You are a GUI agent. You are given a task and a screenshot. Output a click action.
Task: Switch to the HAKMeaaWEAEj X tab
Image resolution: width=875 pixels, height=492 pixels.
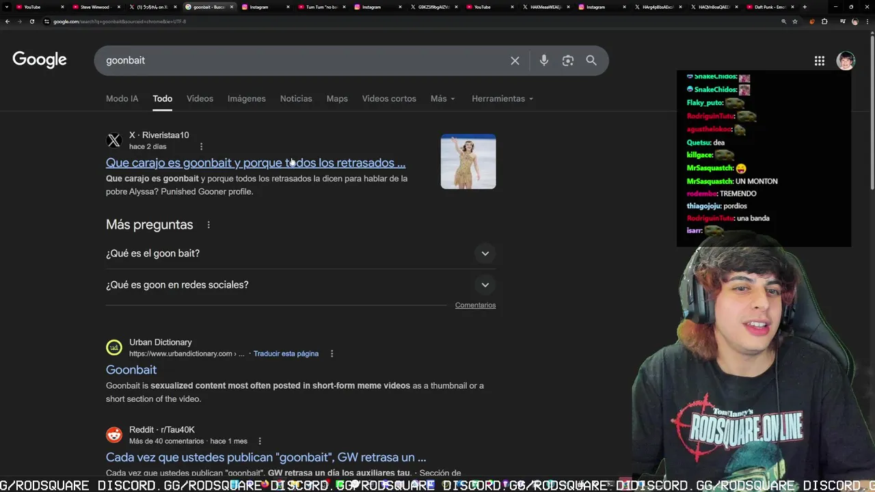[x=546, y=7]
